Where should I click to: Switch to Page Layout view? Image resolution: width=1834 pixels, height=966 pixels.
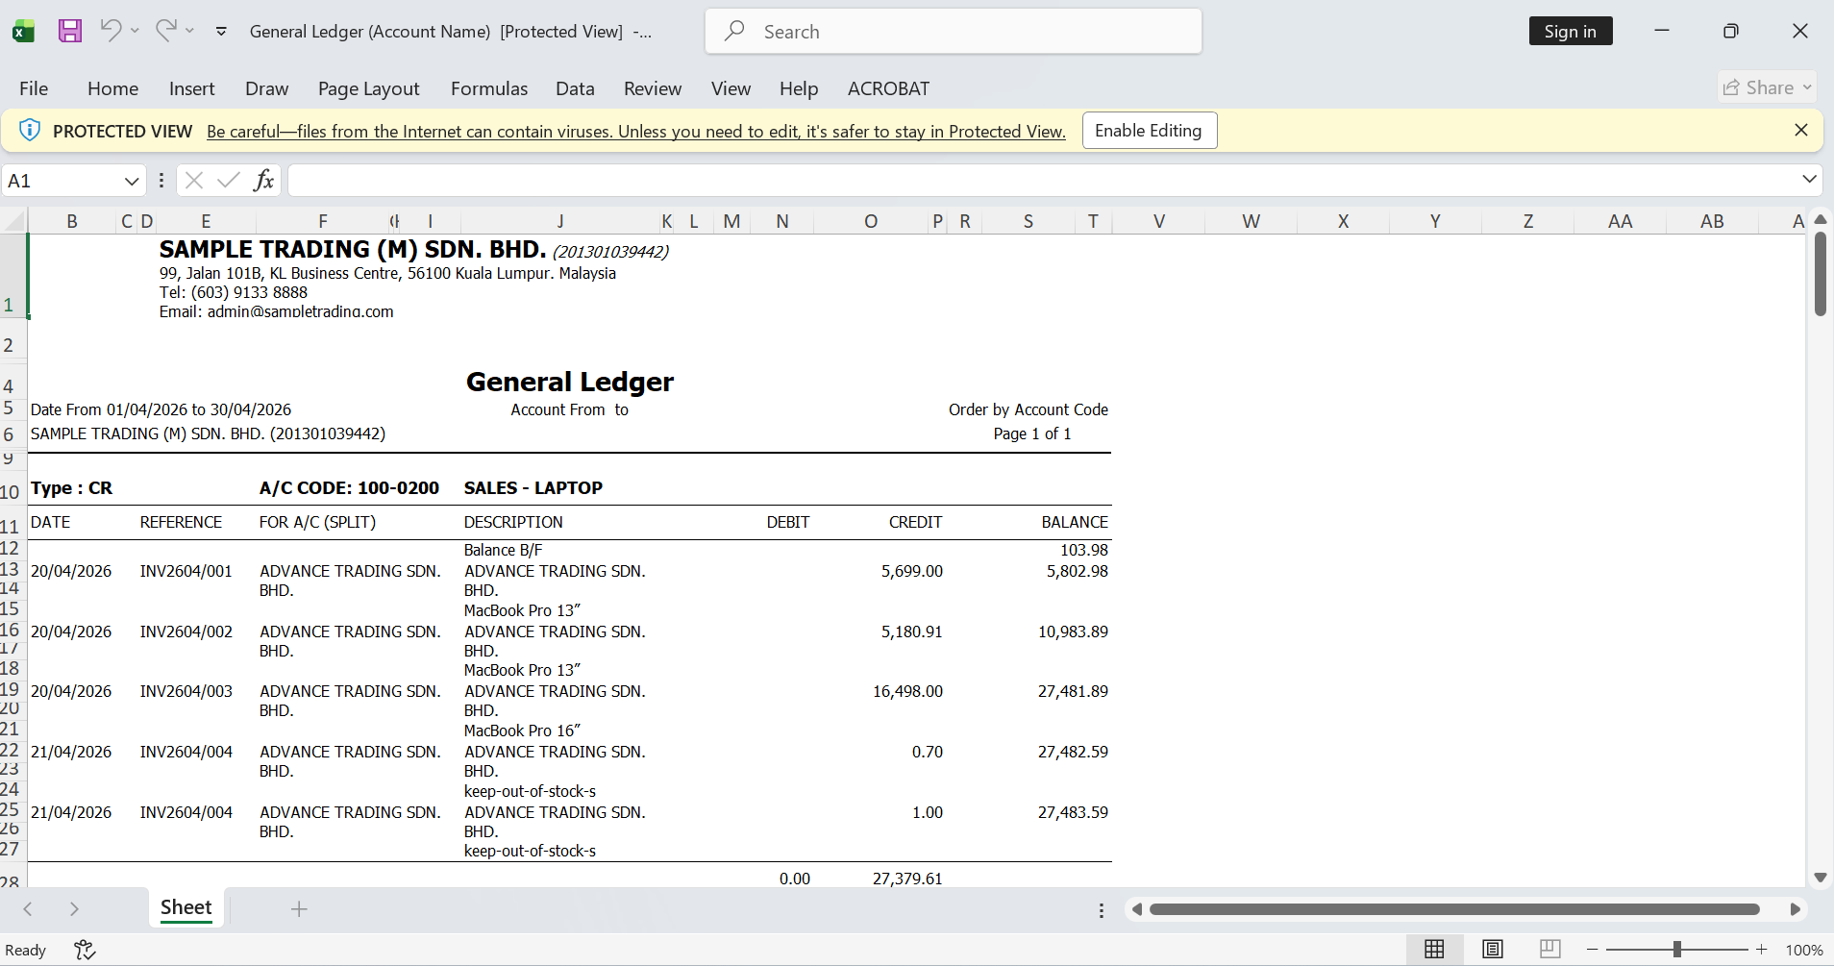pyautogui.click(x=1492, y=950)
